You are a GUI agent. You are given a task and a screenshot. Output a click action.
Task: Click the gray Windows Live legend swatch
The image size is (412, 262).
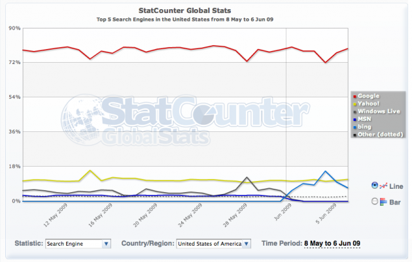[x=354, y=112]
